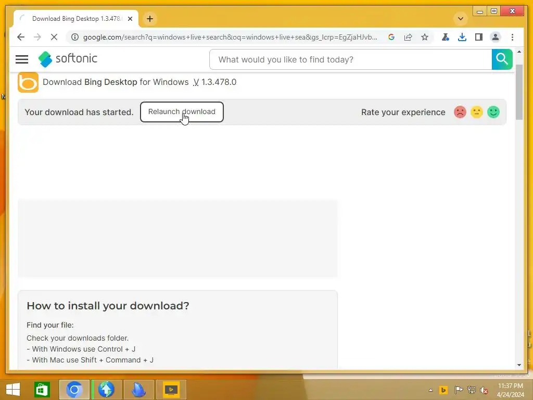
Task: Show hidden tray icons
Action: [x=430, y=390]
